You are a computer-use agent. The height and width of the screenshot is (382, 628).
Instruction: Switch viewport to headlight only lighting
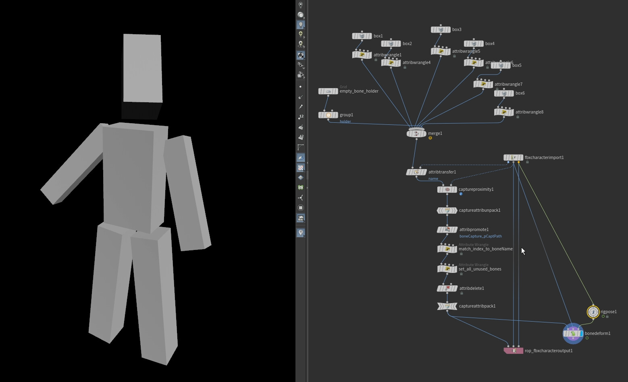point(301,15)
